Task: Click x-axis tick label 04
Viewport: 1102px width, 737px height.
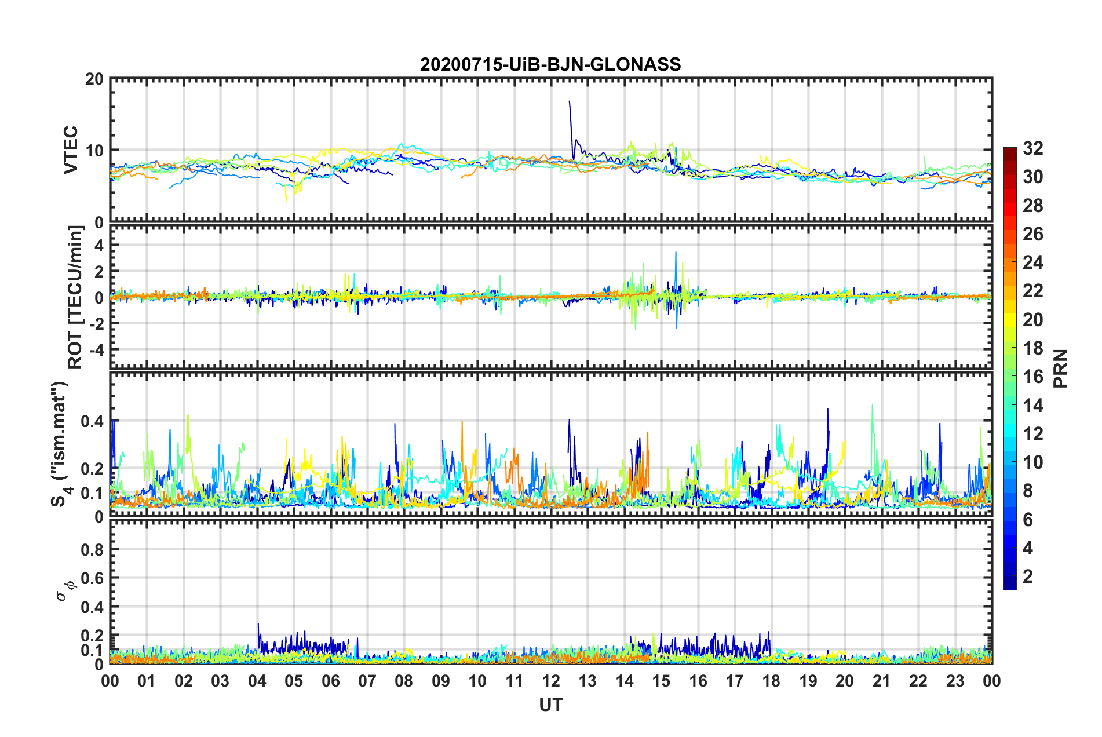Action: 257,681
